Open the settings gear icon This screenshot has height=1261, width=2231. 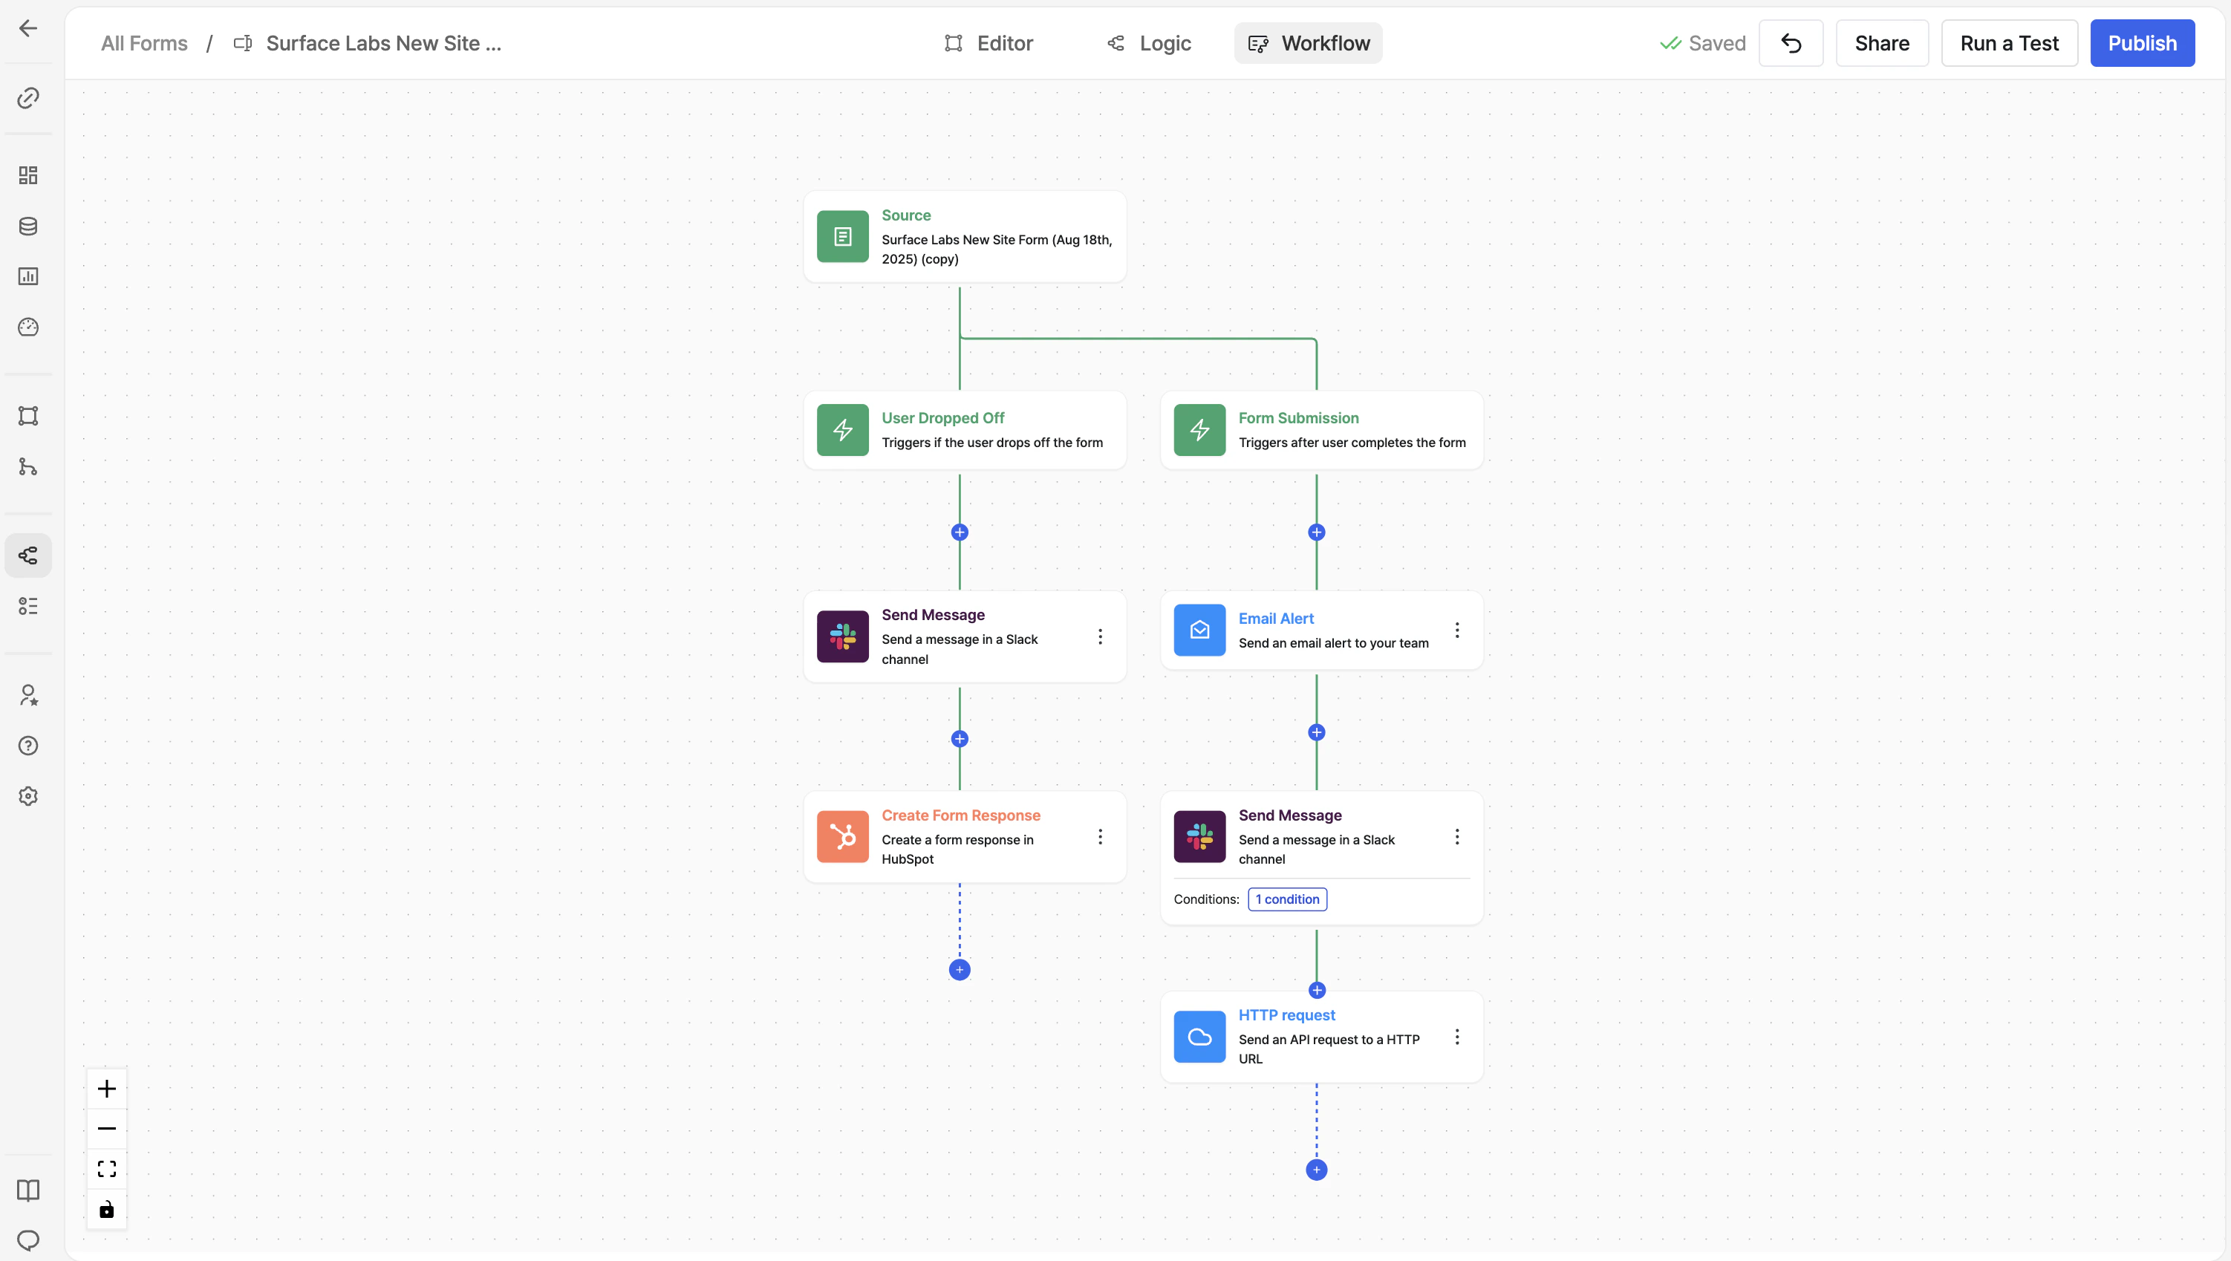pos(28,796)
